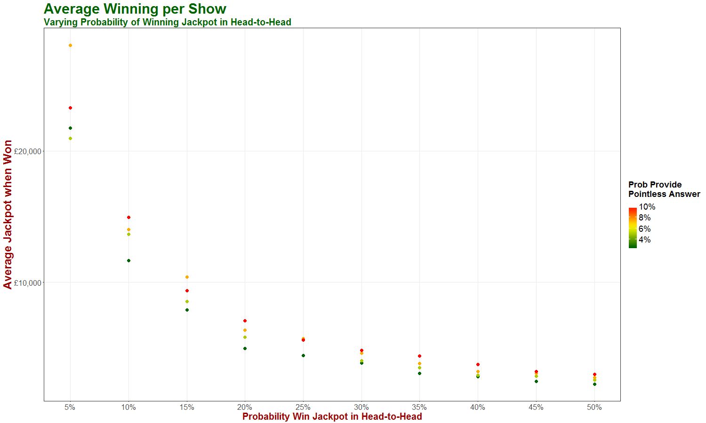Click the red data point at 40%

pyautogui.click(x=478, y=365)
